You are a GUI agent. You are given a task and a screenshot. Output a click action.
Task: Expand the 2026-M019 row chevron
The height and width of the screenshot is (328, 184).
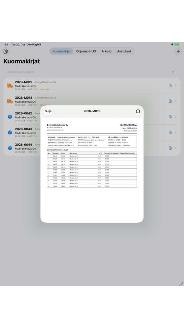(176, 85)
